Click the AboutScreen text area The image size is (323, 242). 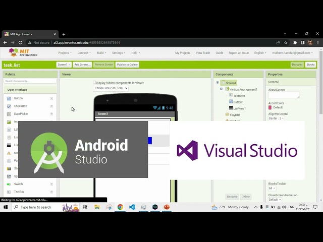coord(284,95)
